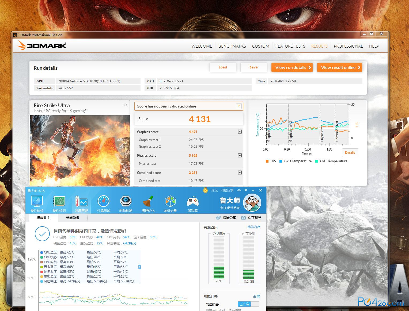The height and width of the screenshot is (311, 409).
Task: Select 温度管理 temperature management icon
Action: (81, 204)
